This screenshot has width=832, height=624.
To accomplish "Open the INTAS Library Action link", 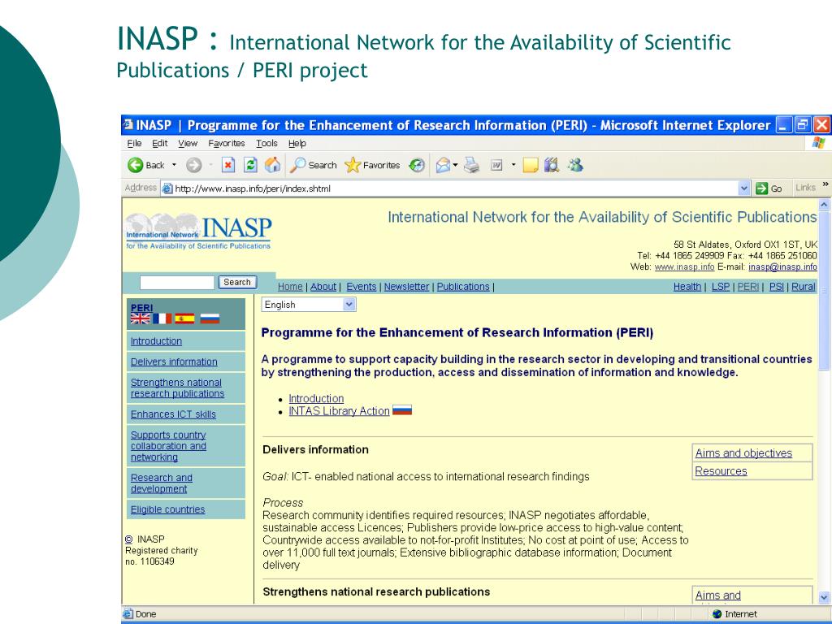I will (339, 410).
